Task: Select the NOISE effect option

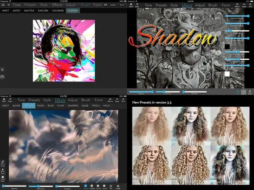Action: point(40,105)
